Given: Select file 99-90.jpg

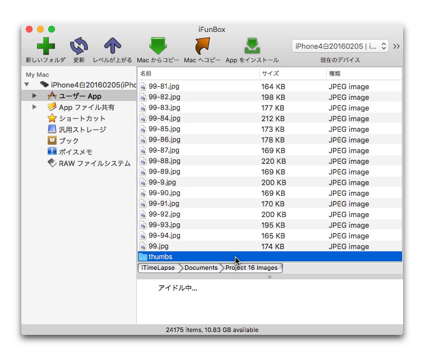Looking at the screenshot, I should (x=270, y=193).
